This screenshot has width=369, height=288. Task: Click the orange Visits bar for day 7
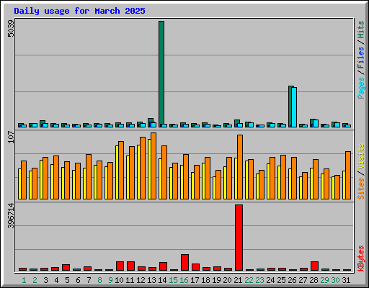[x=89, y=176]
